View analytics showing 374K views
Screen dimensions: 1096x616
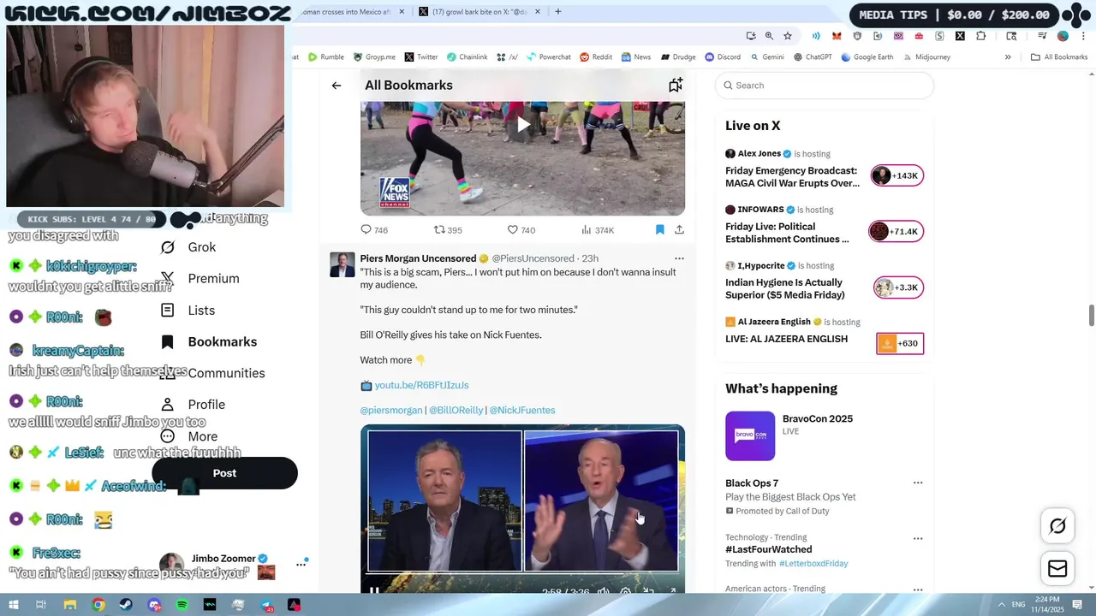tap(598, 230)
